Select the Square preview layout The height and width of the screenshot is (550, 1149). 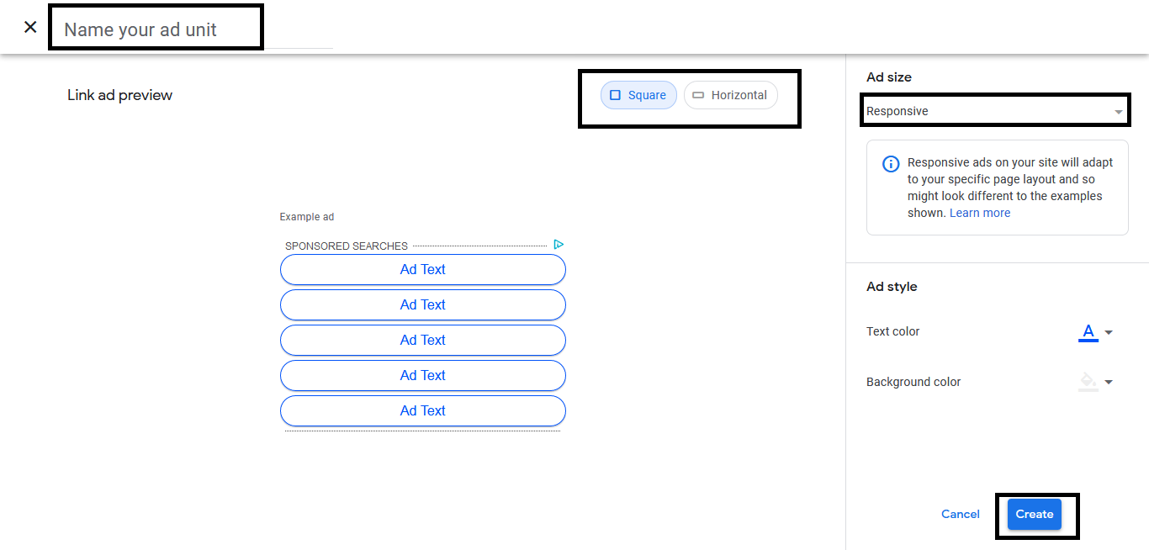click(x=638, y=95)
